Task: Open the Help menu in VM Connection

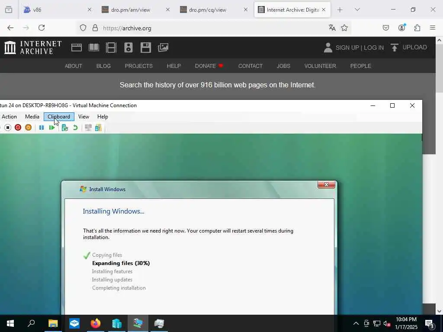Action: [x=103, y=117]
